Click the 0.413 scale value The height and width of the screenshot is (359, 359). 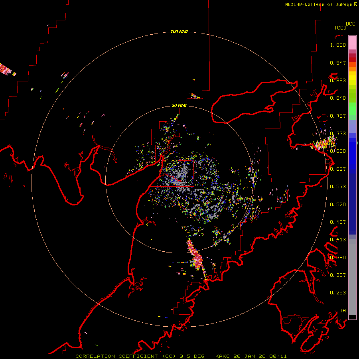click(338, 240)
